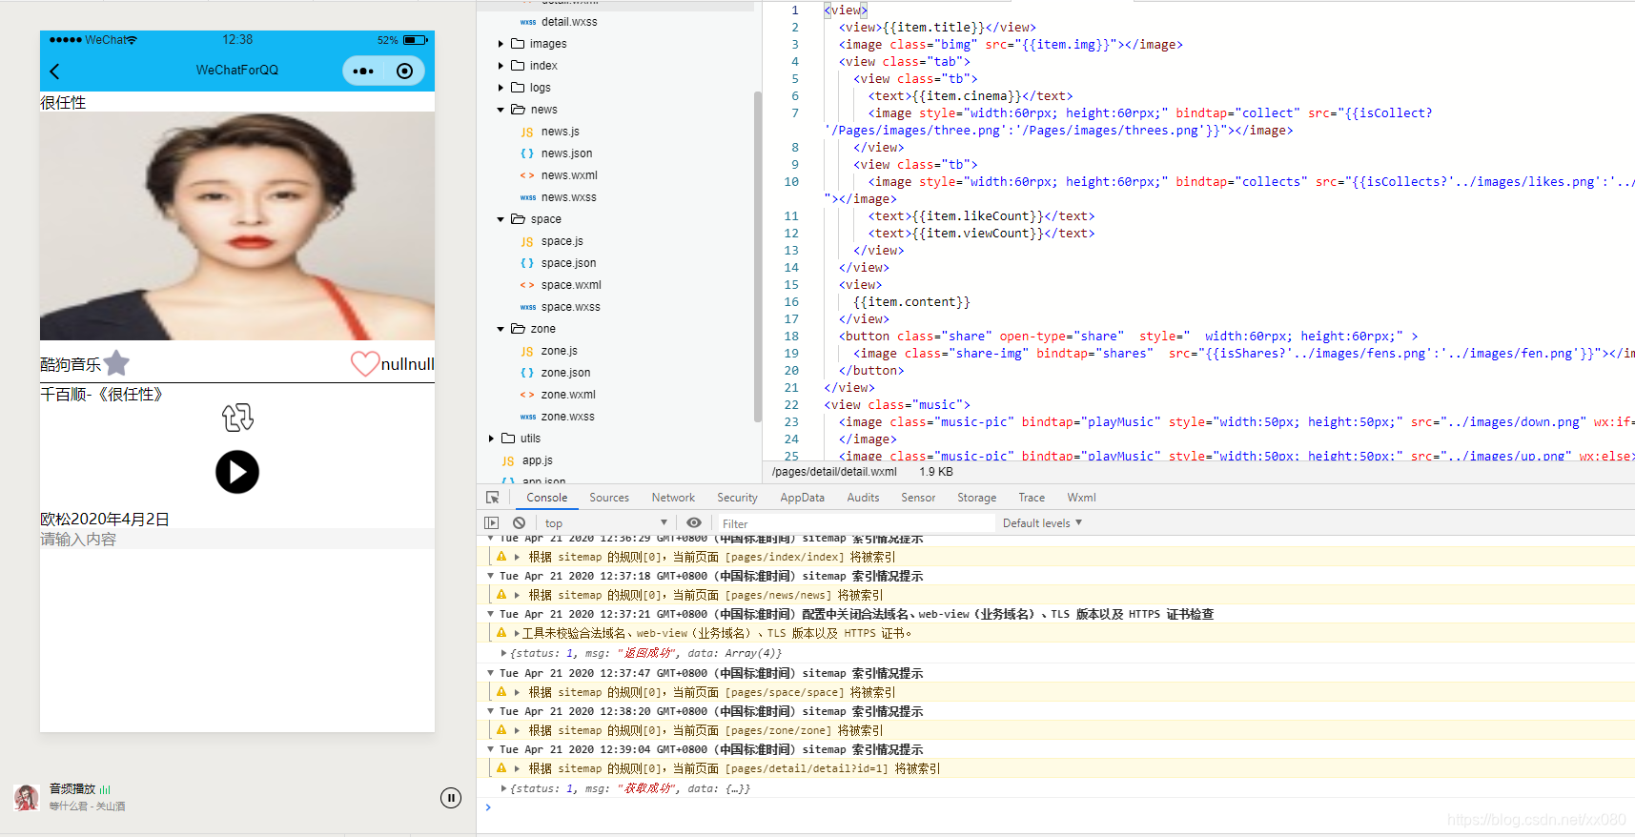Expand the pages/space/space sitemap warning
This screenshot has height=837, width=1635.
(x=517, y=692)
